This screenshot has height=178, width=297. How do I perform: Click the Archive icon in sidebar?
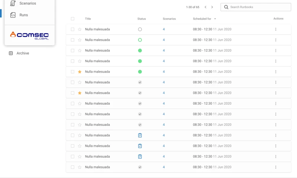point(11,53)
